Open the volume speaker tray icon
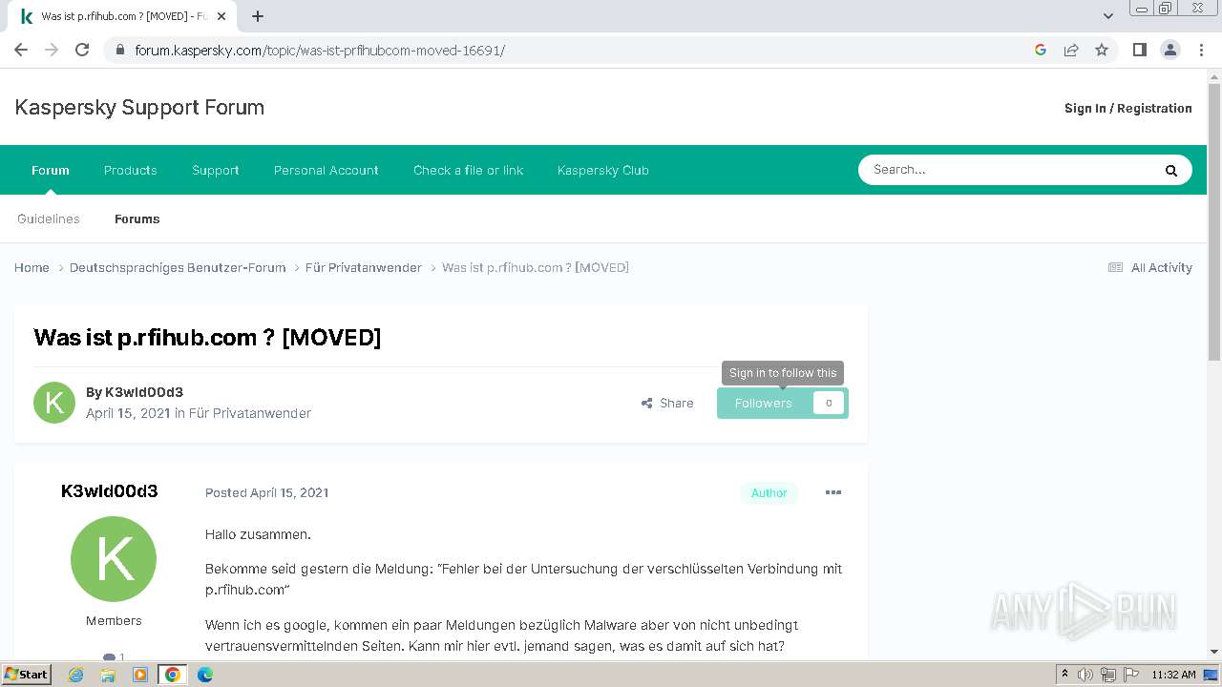 1085,675
